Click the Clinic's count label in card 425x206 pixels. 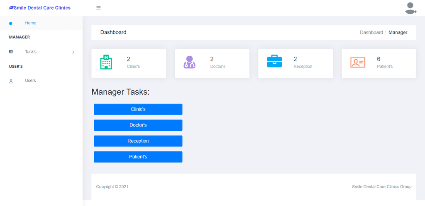pyautogui.click(x=133, y=67)
